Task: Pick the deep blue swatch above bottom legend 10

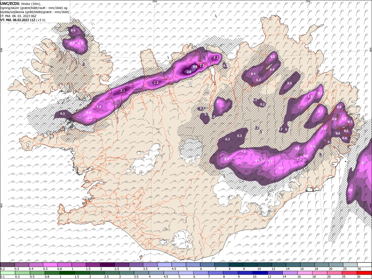Action: tap(260, 273)
